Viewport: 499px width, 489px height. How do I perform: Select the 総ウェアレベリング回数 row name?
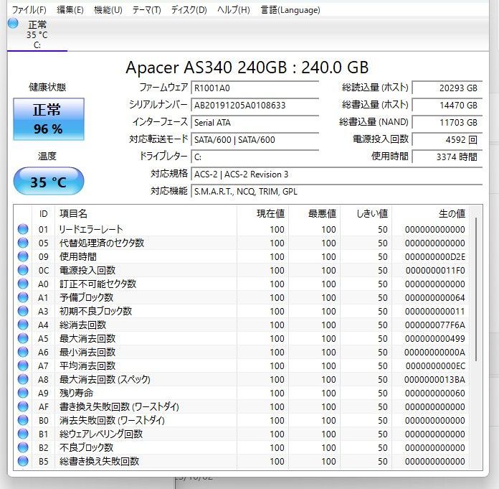[101, 434]
